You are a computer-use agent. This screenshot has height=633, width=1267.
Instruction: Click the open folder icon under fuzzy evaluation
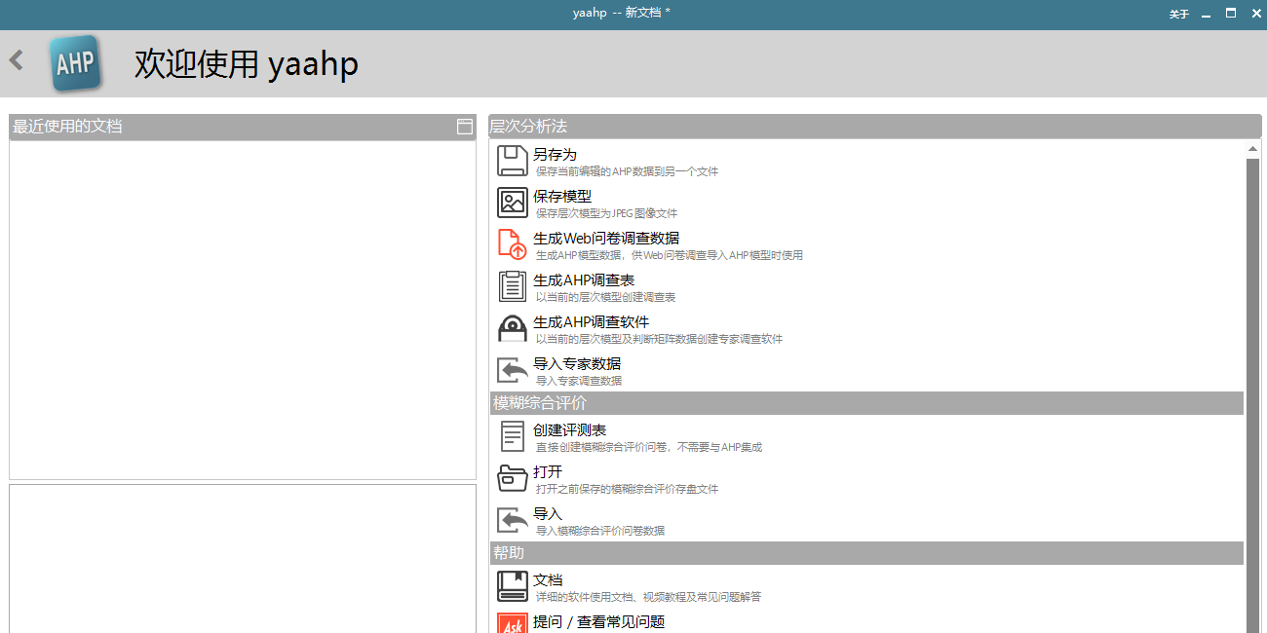point(513,478)
